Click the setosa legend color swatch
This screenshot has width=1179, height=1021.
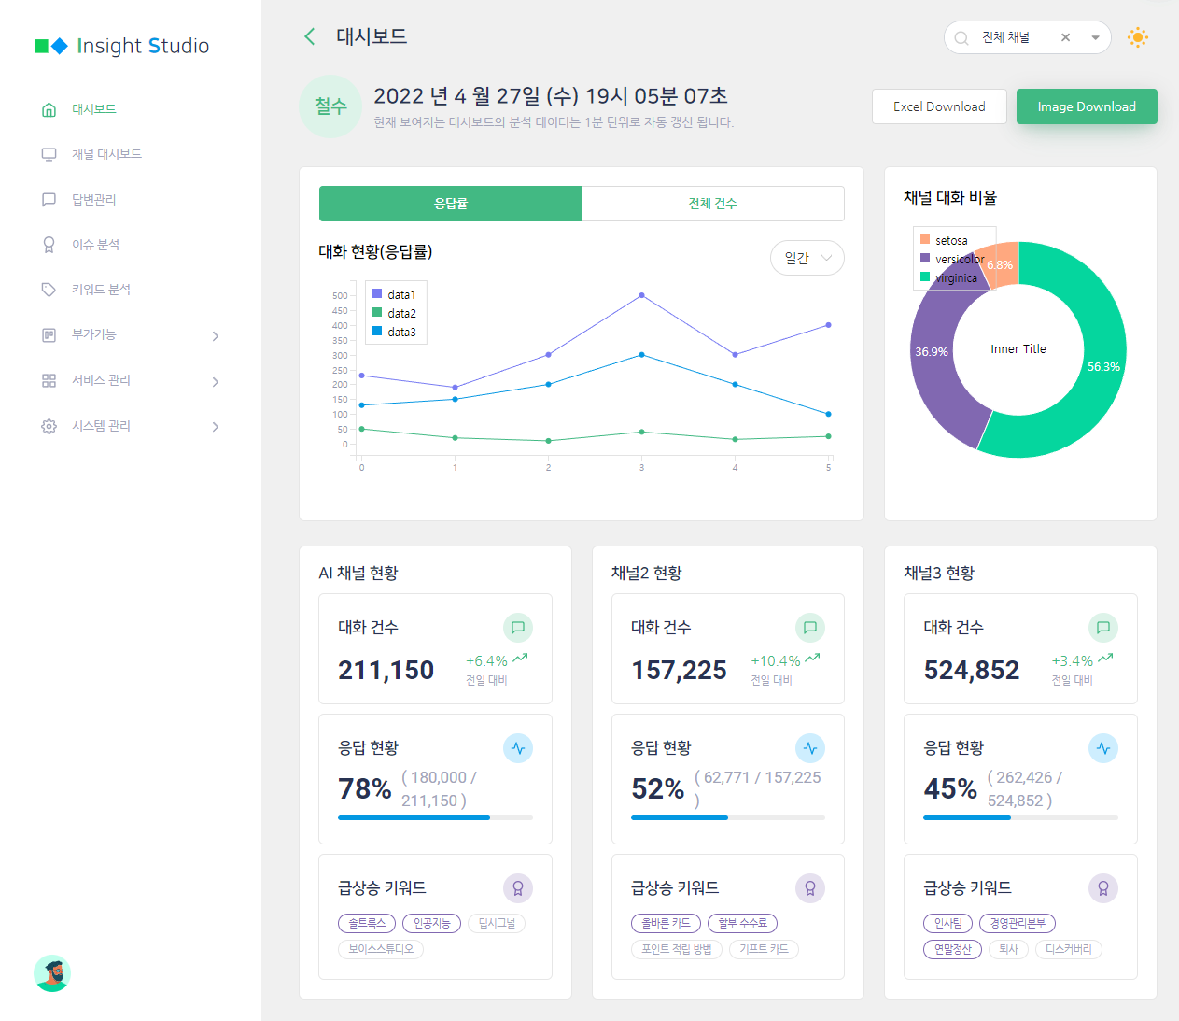tap(925, 240)
